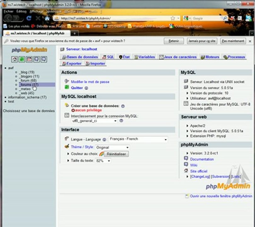Select the highlighted _forums (17) database
This screenshot has height=227, width=255.
click(37, 85)
